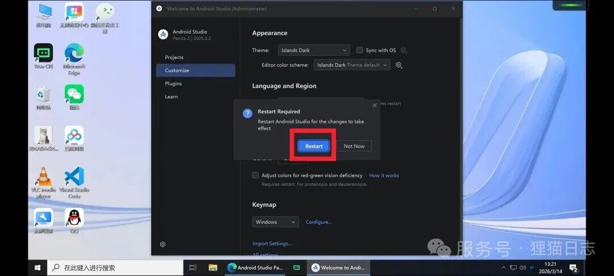Select the Customize tab
Screen dimensions: 614x276
[196, 70]
